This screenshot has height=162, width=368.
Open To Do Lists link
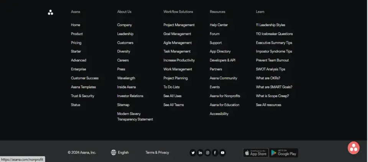point(172,87)
